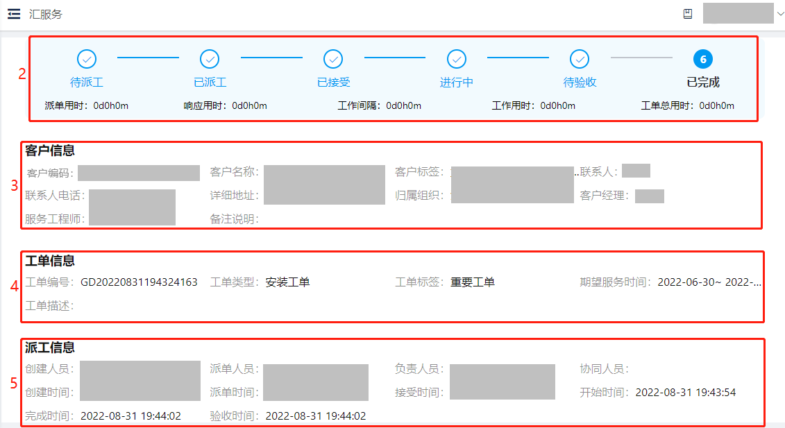The image size is (785, 428).
Task: Click the 归属组织 label
Action: [x=419, y=195]
